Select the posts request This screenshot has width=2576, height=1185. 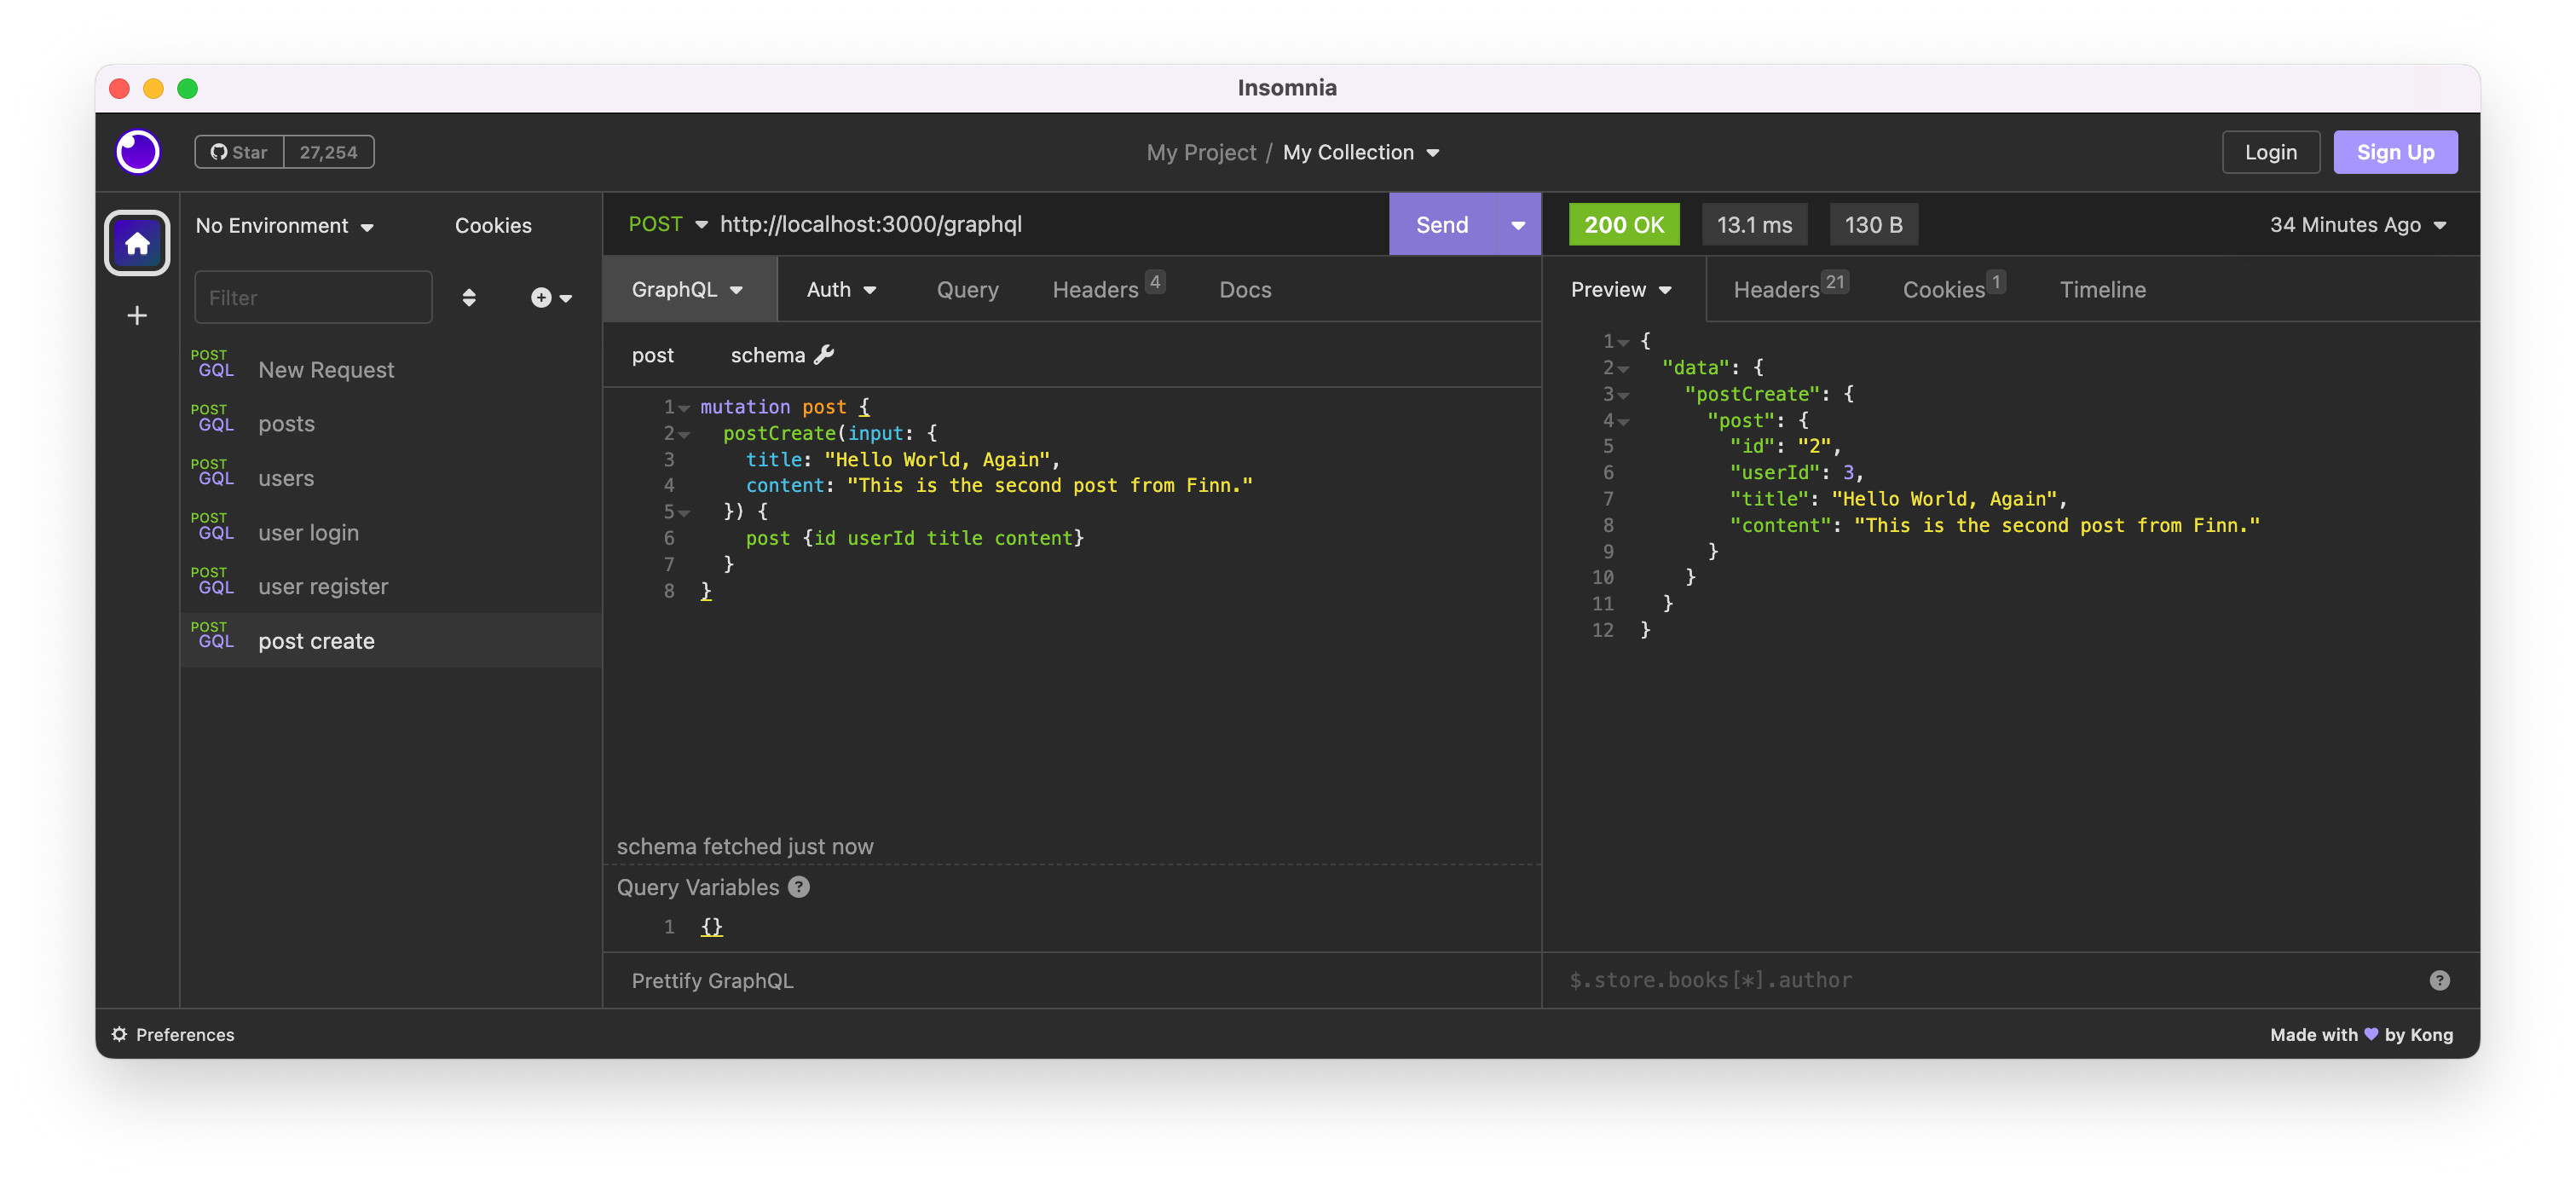pyautogui.click(x=391, y=423)
